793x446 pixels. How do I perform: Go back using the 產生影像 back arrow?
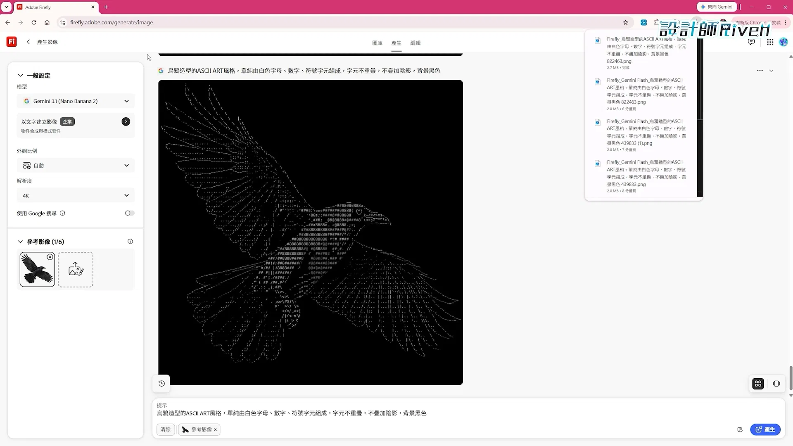pyautogui.click(x=28, y=42)
